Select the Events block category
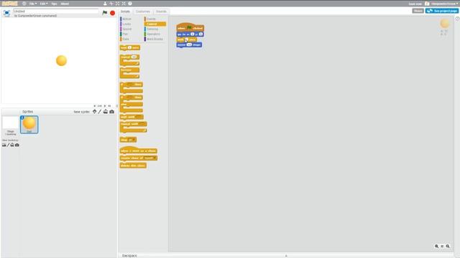Screen dimensions: 460x258 click(x=151, y=19)
